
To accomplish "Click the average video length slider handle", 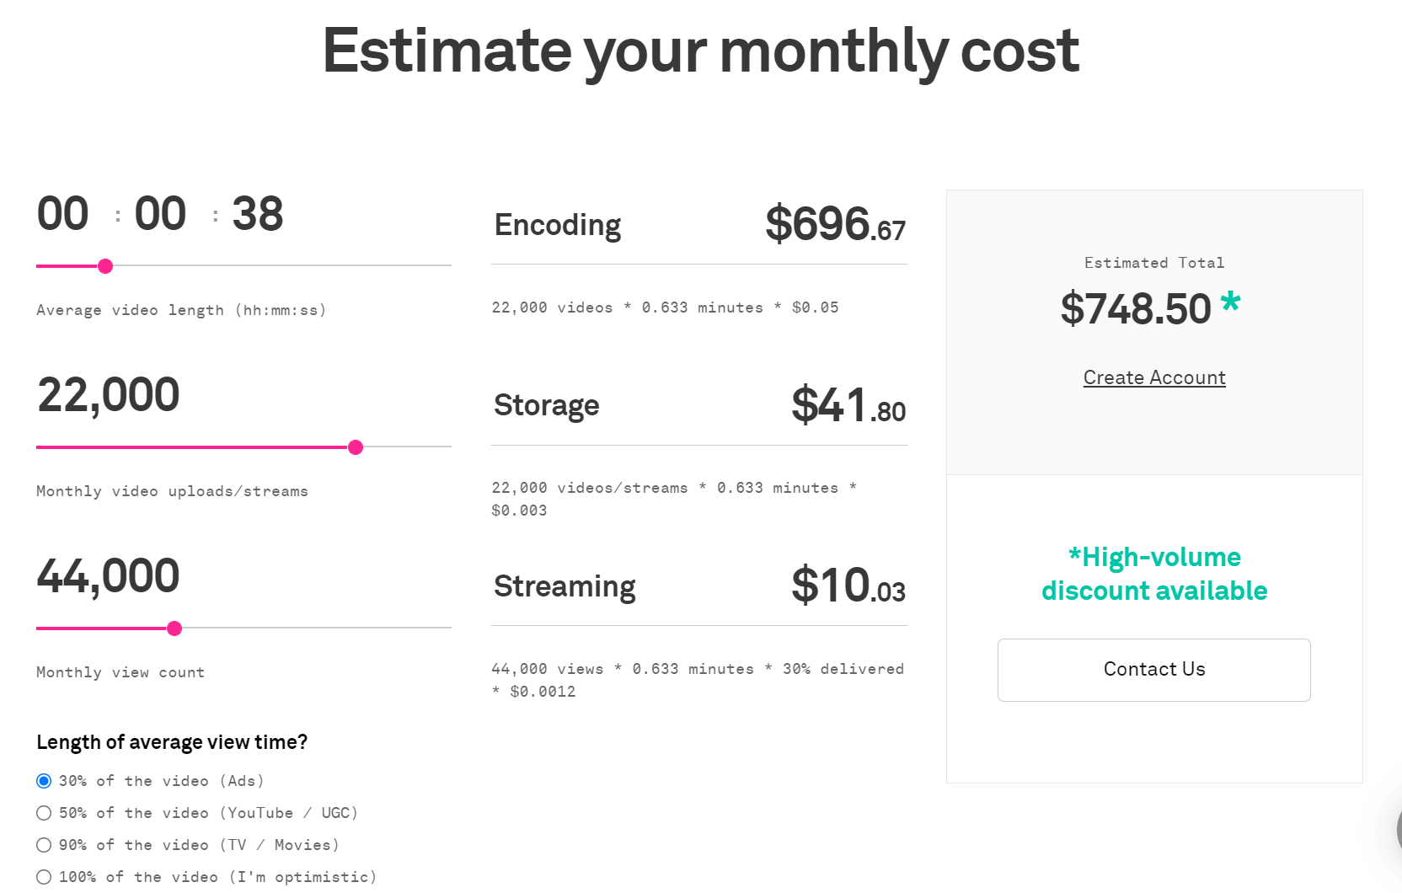I will click(x=105, y=266).
